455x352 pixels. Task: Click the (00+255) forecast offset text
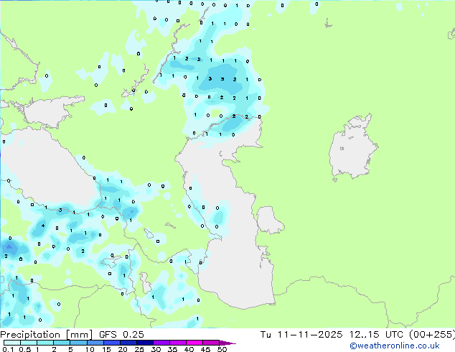[x=432, y=335]
